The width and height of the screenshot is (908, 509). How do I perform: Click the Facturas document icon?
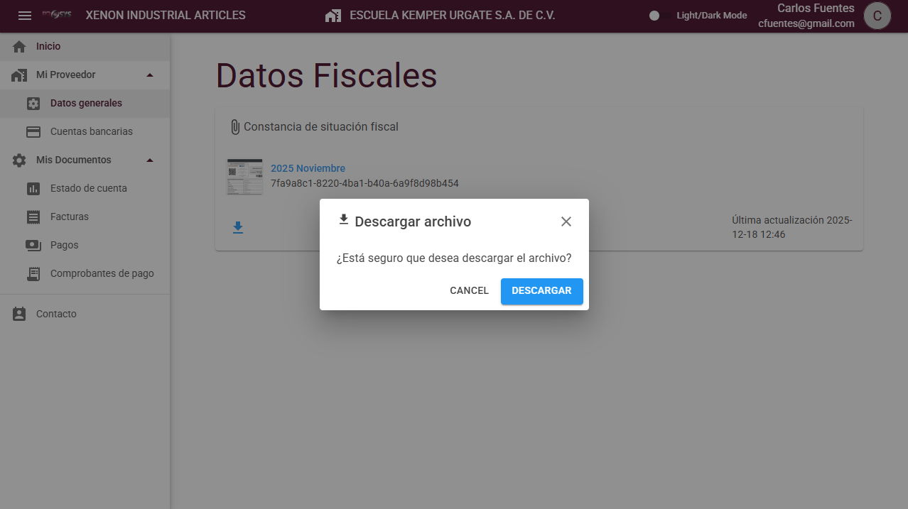tap(33, 217)
